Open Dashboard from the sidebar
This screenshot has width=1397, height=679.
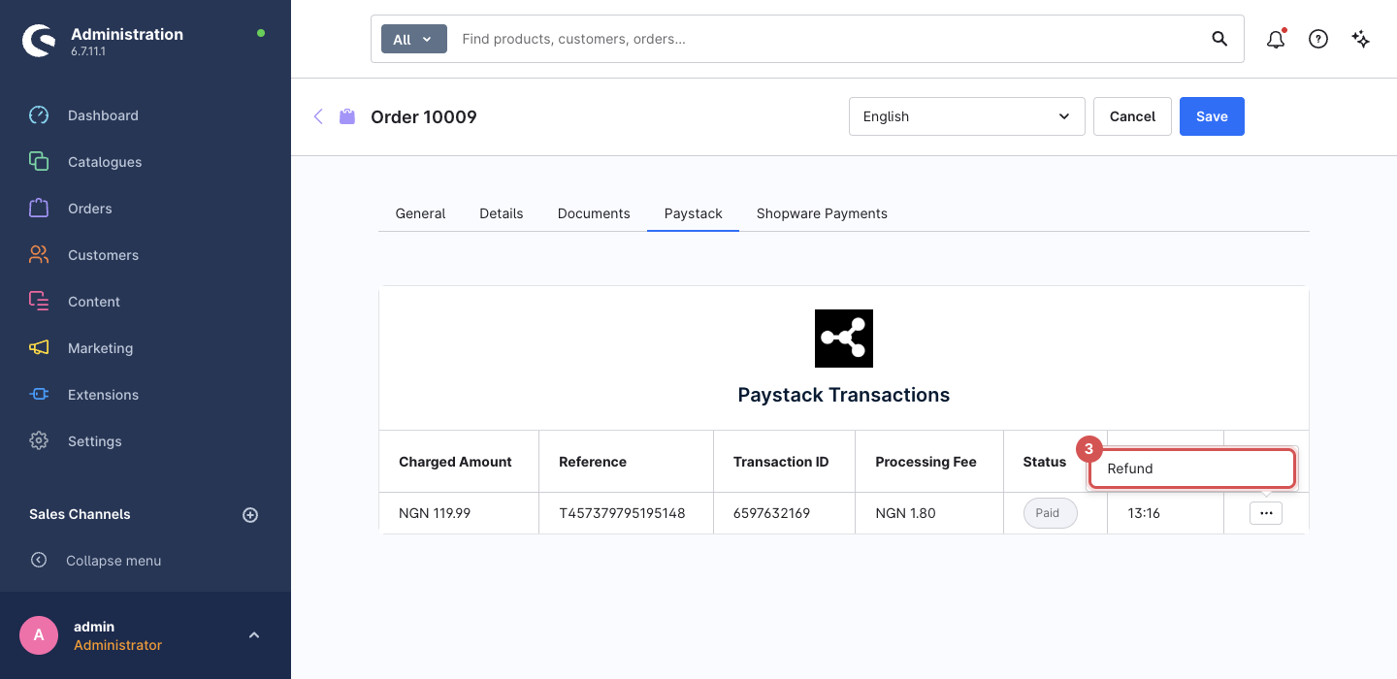[103, 115]
